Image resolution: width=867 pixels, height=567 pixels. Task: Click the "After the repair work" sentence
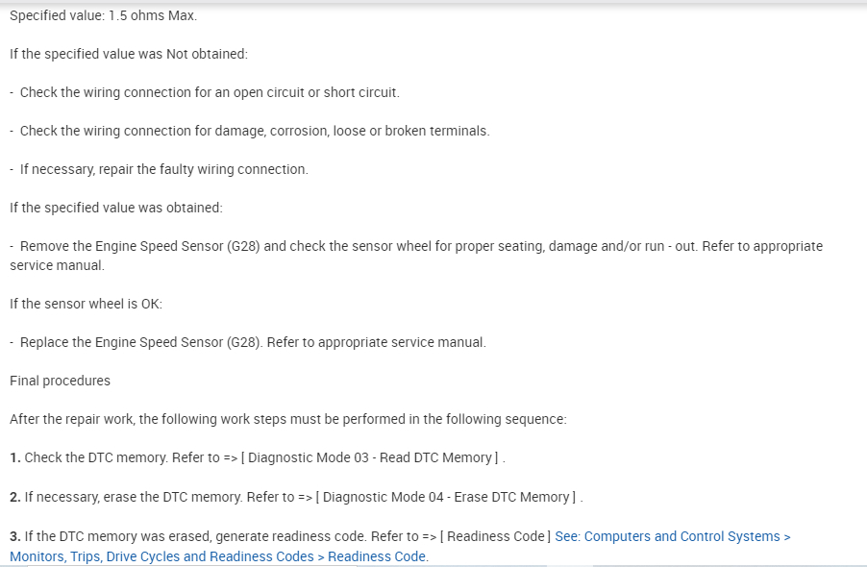pos(288,419)
